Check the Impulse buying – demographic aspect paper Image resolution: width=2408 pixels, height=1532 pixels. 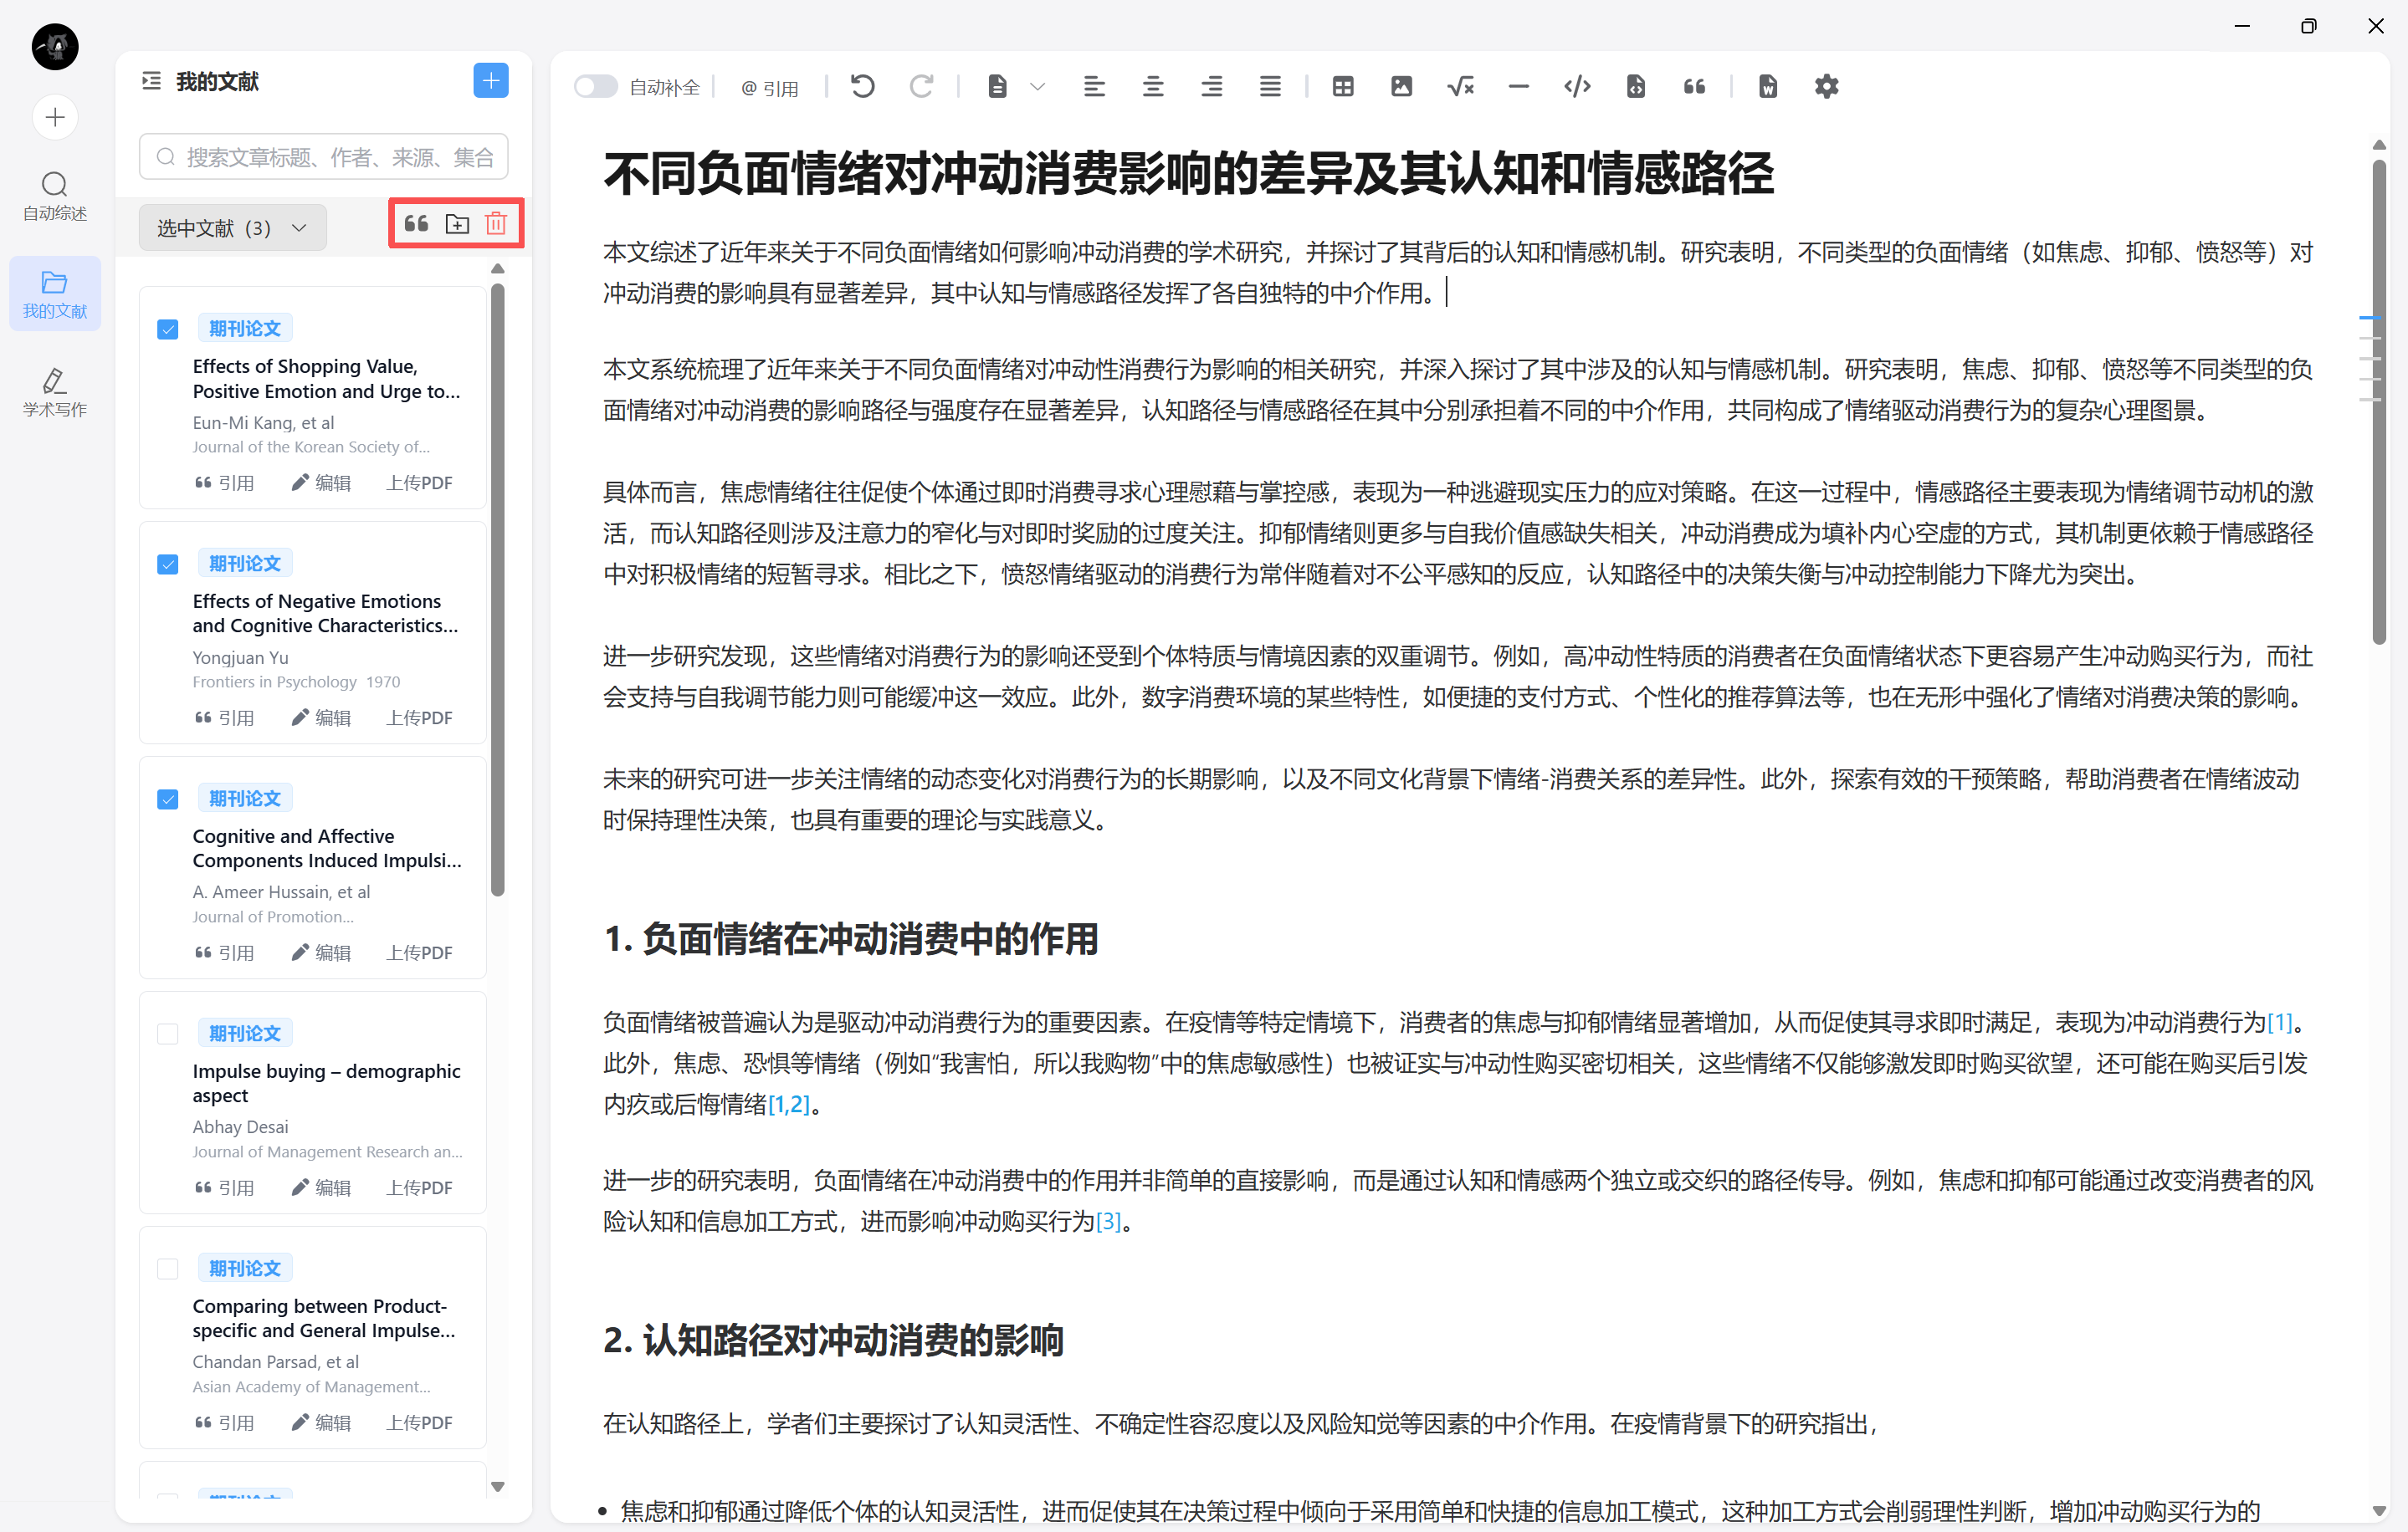168,1034
